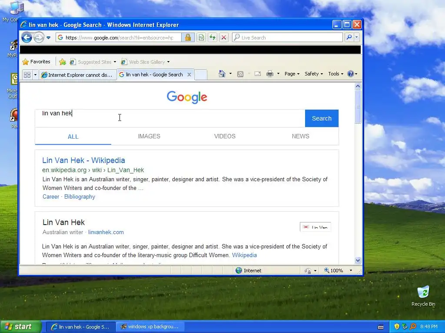Click the security shield tray icon
This screenshot has width=445, height=333.
397,327
